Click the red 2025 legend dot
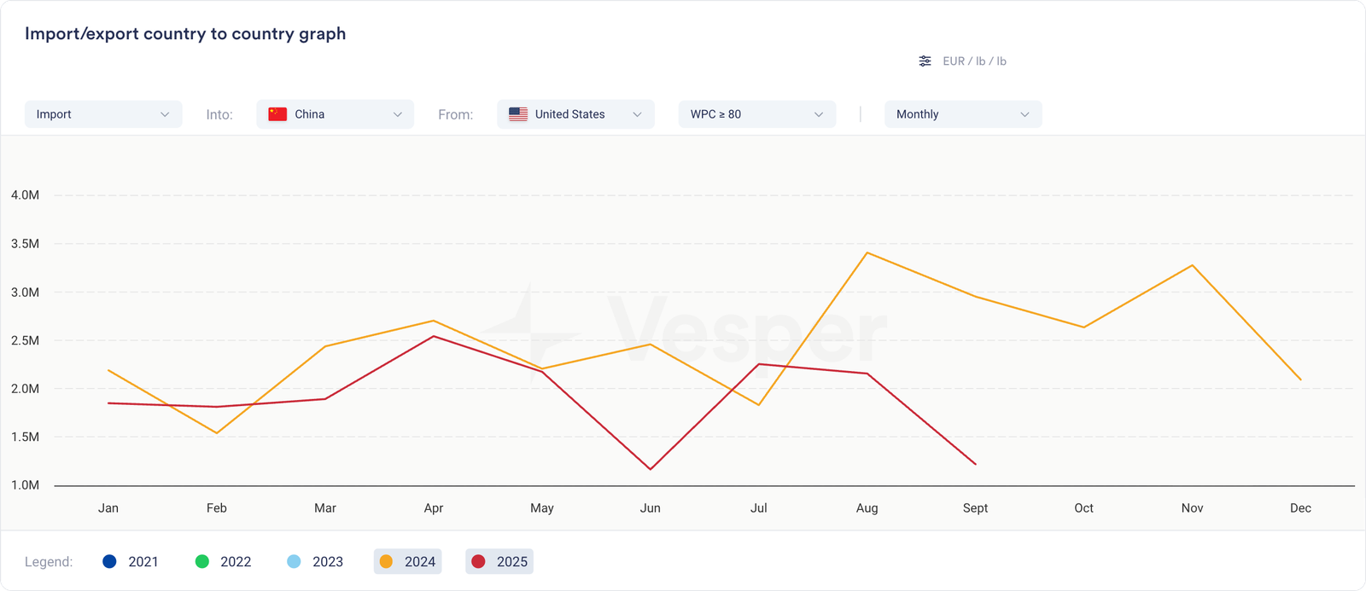The height and width of the screenshot is (591, 1366). 478,561
